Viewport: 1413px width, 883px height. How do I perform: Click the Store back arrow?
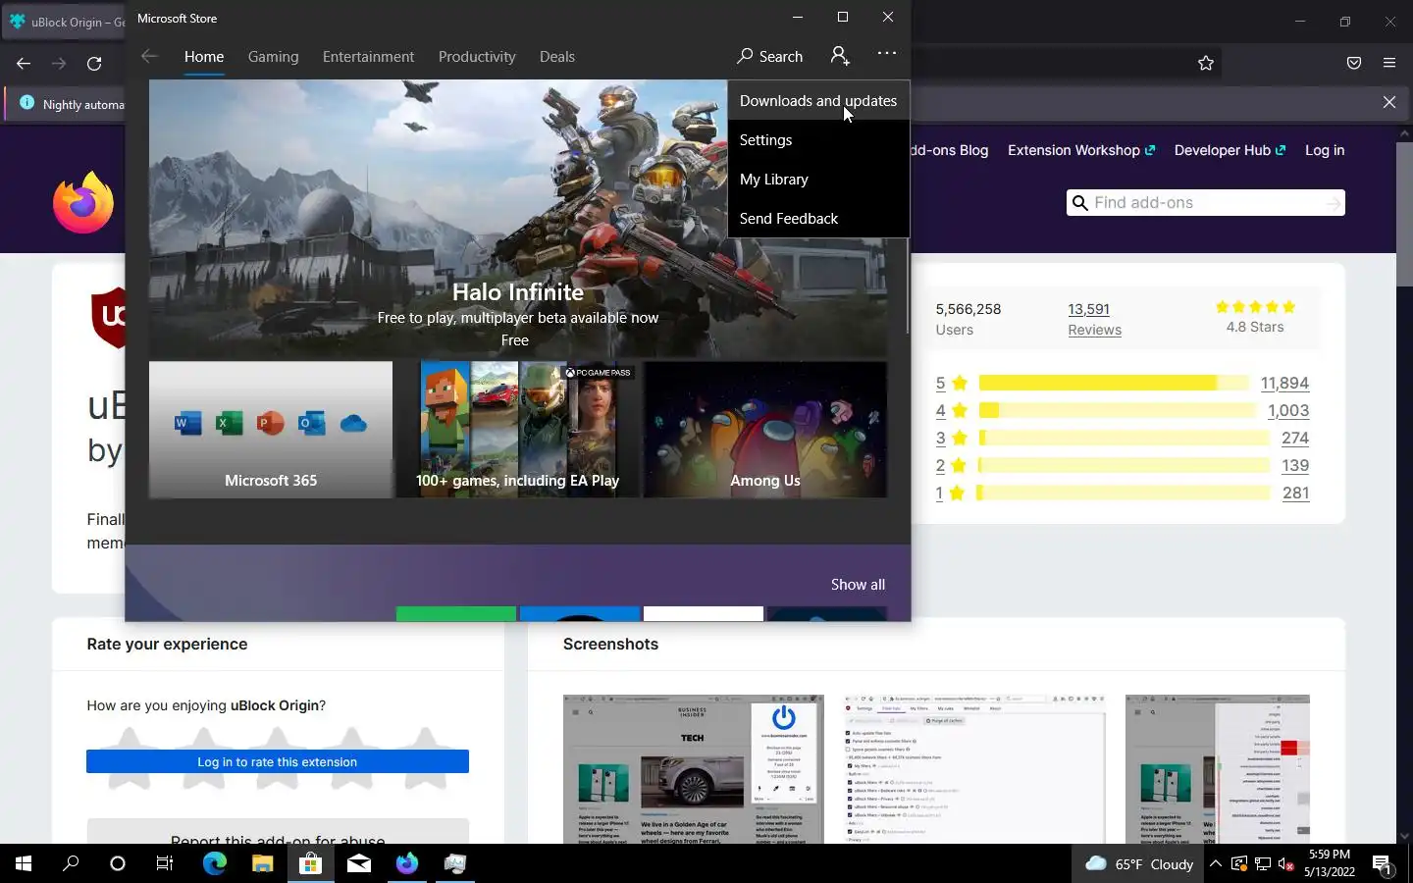pyautogui.click(x=149, y=56)
